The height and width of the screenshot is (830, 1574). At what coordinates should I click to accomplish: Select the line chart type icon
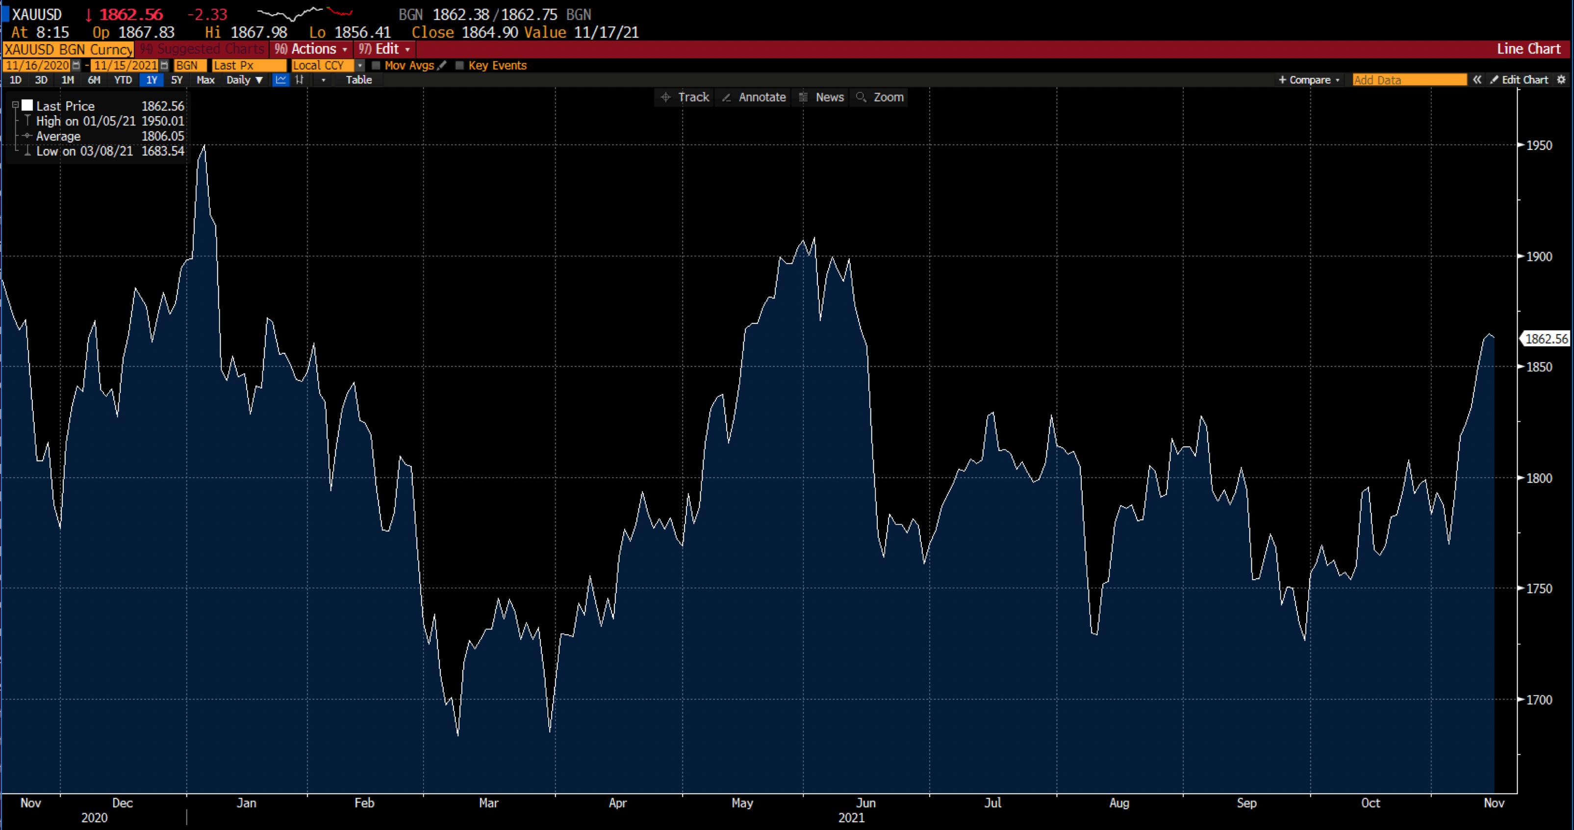coord(280,80)
